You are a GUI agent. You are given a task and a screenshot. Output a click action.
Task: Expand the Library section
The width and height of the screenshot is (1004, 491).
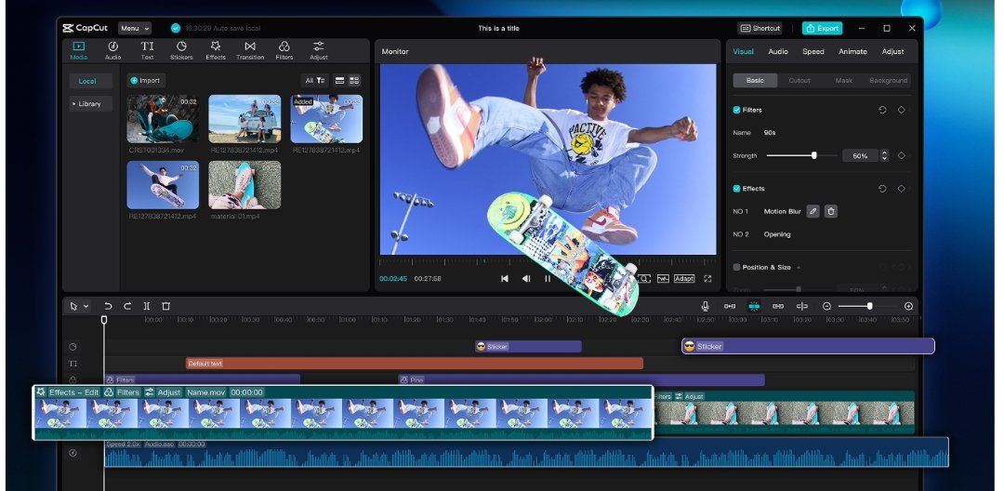pyautogui.click(x=90, y=104)
